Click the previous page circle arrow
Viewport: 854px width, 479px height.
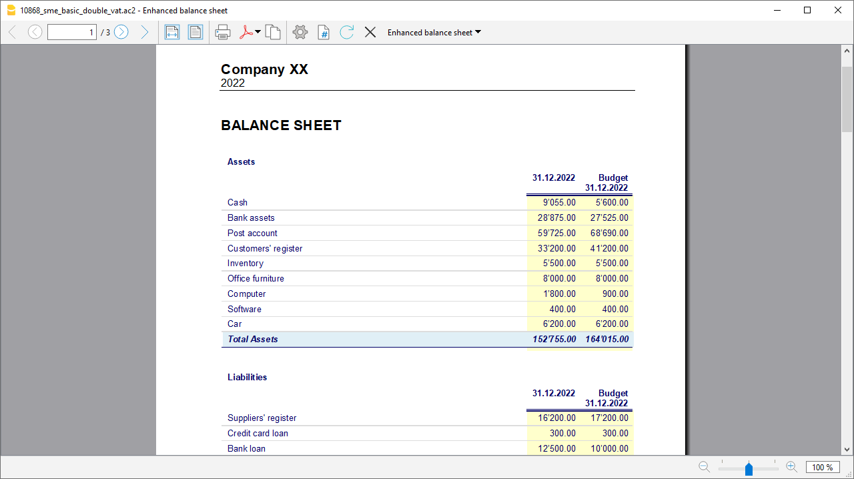pyautogui.click(x=35, y=32)
